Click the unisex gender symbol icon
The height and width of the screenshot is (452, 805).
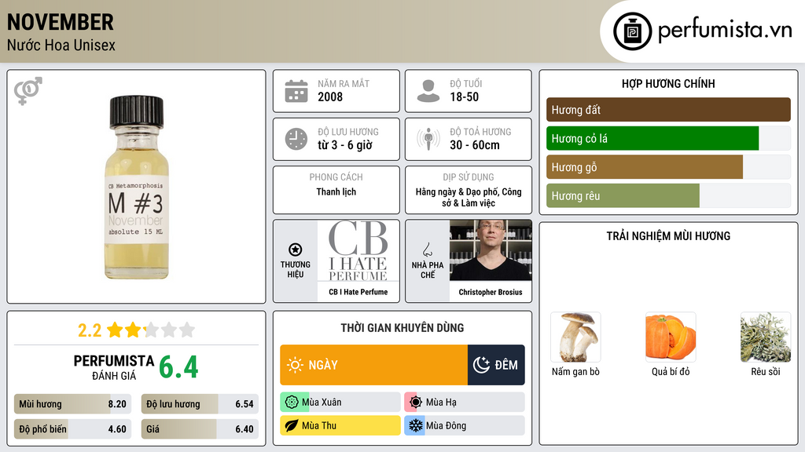coord(28,91)
